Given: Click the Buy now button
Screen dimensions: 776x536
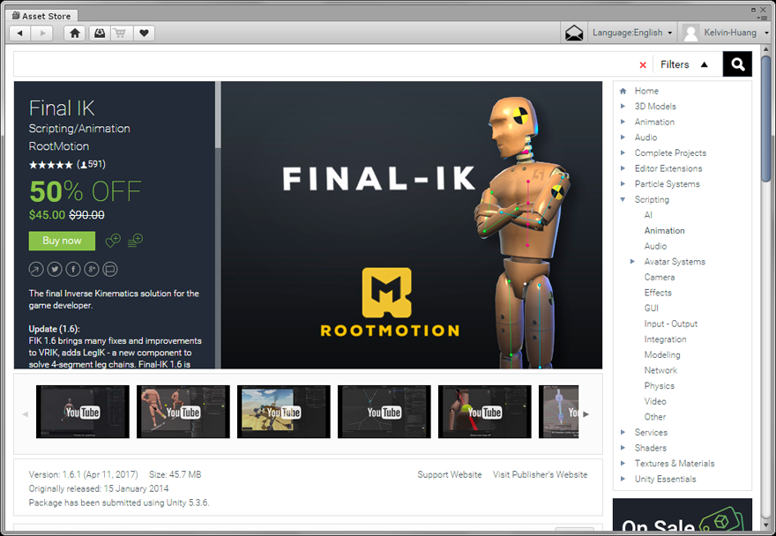Looking at the screenshot, I should pyautogui.click(x=62, y=241).
